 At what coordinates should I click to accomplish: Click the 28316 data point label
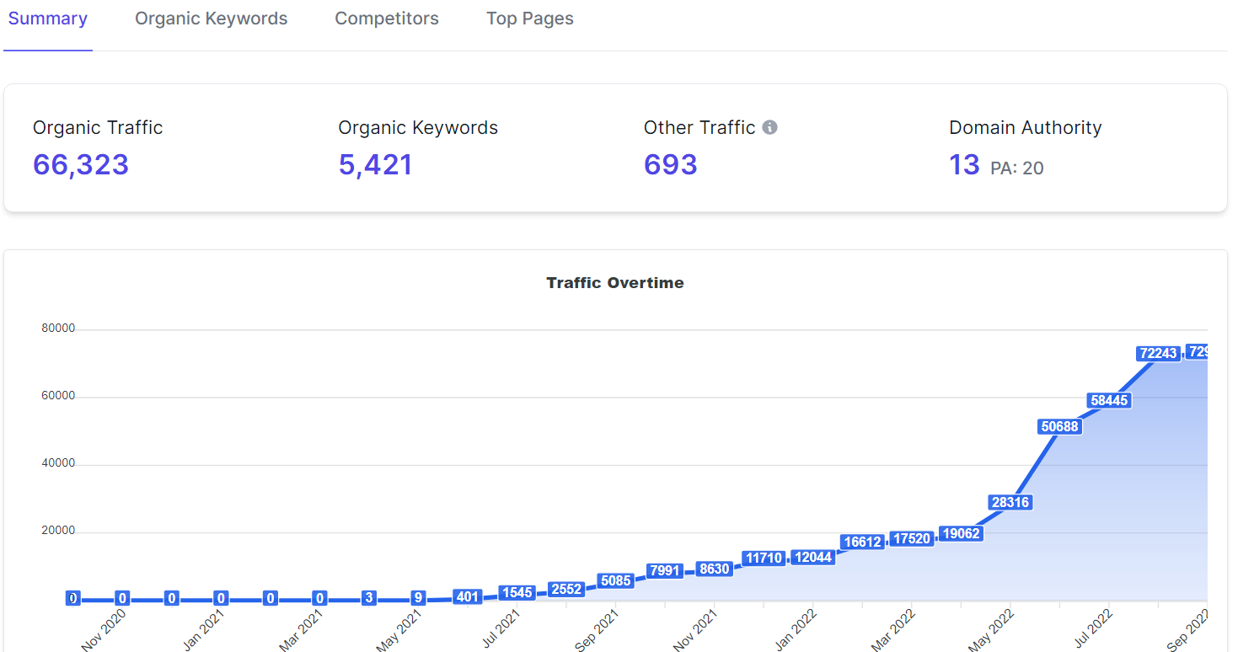[1010, 503]
